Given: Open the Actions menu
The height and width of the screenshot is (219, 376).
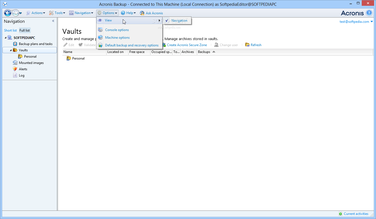Looking at the screenshot, I should (36, 13).
